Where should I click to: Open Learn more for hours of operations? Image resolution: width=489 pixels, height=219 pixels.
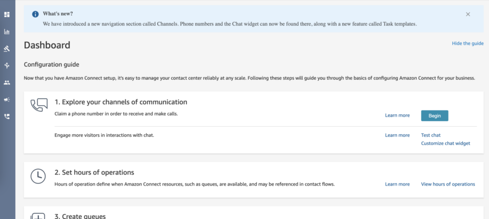click(397, 184)
